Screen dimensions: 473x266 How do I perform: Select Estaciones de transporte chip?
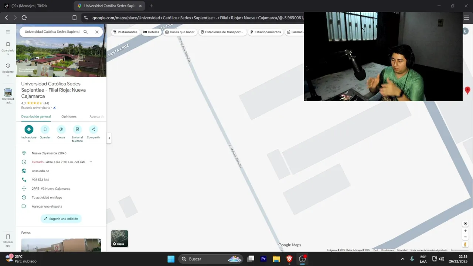(x=222, y=32)
